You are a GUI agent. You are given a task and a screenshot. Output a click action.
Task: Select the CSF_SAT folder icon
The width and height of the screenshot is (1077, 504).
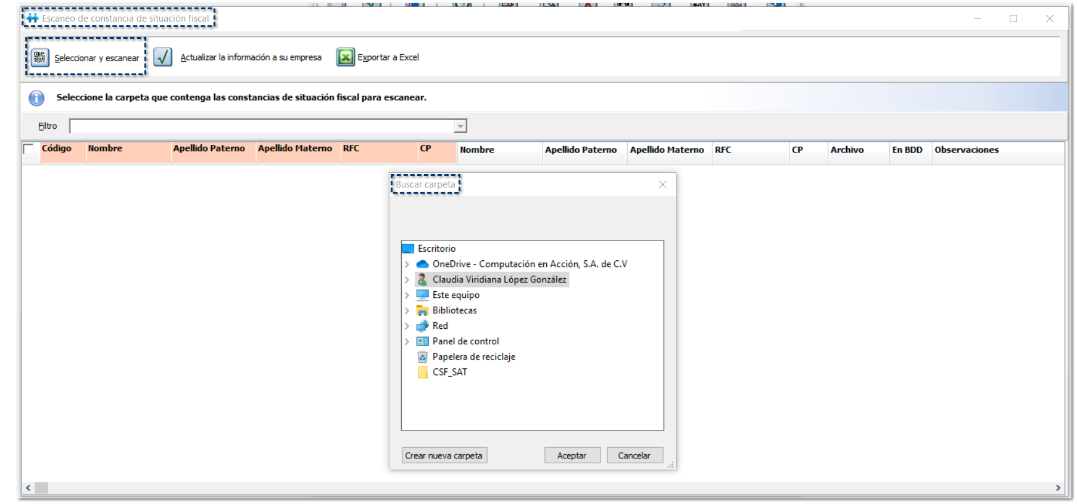pos(423,372)
